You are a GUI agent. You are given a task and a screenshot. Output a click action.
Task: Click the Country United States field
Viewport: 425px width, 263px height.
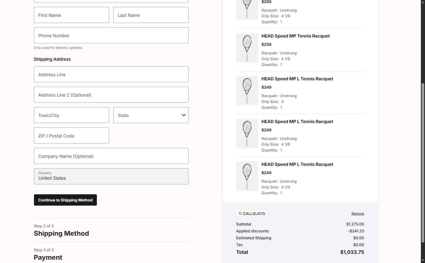111,176
